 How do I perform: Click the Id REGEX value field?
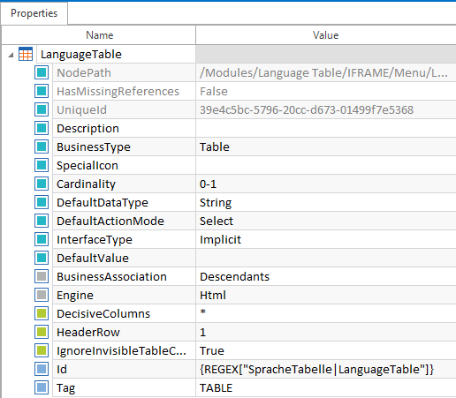(x=326, y=369)
